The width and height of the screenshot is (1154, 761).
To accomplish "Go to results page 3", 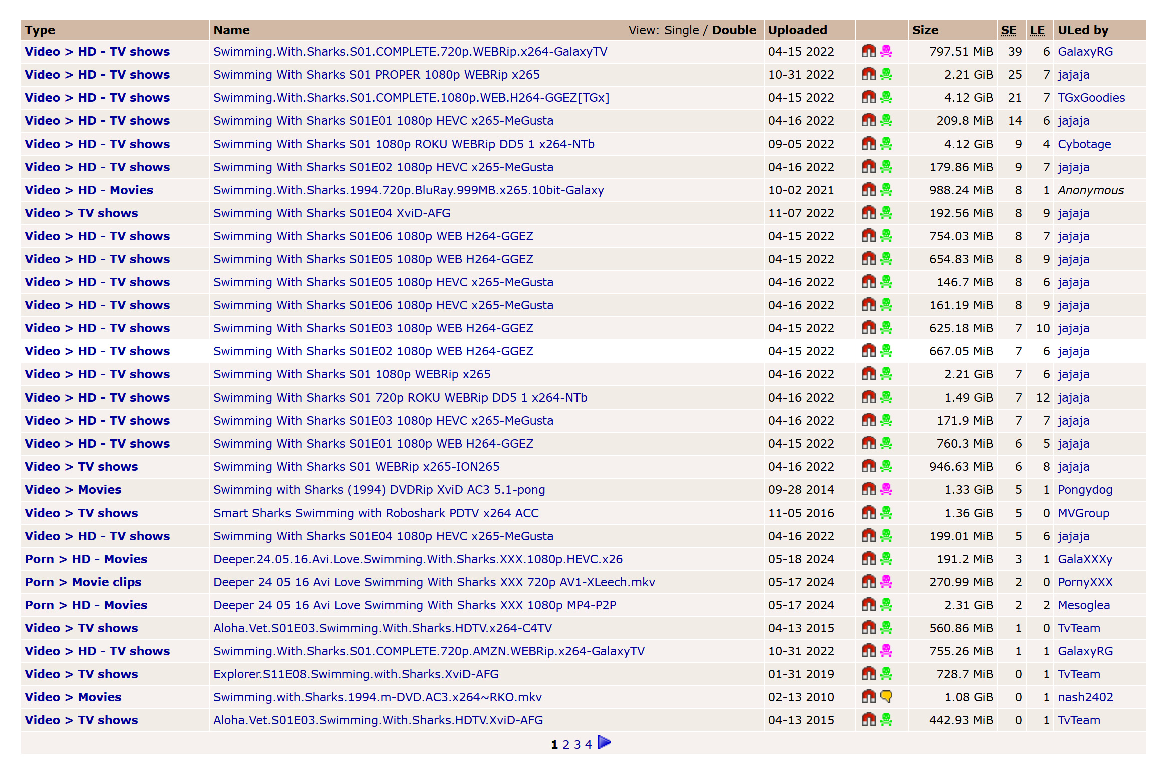I will coord(577,745).
